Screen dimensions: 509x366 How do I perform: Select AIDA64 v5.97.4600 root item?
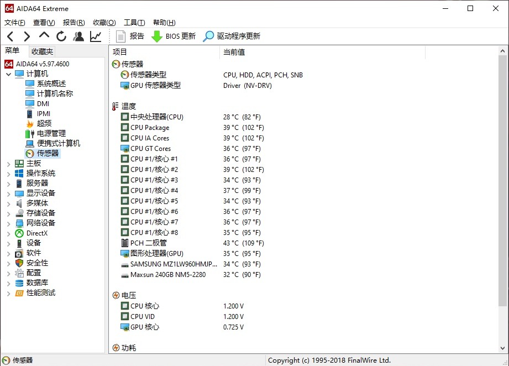[36, 64]
